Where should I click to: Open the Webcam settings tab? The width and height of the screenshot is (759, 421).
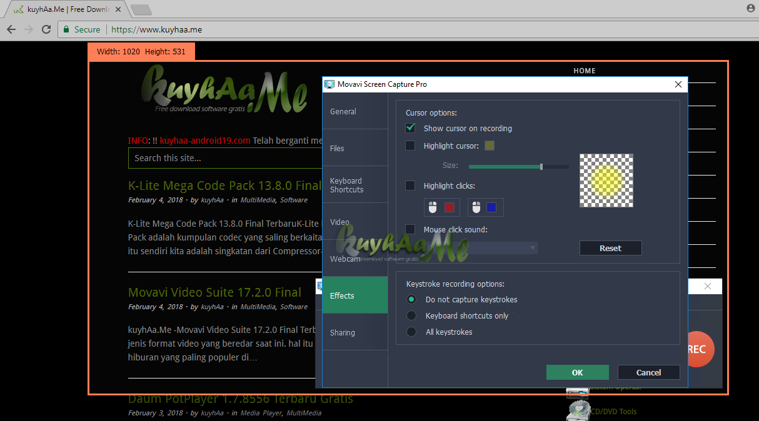pyautogui.click(x=354, y=259)
